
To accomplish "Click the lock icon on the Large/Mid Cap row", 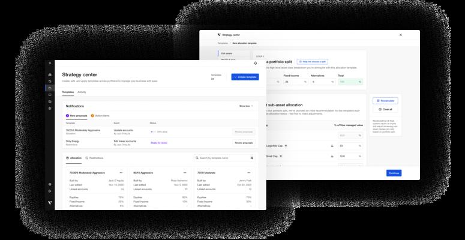I will point(332,146).
